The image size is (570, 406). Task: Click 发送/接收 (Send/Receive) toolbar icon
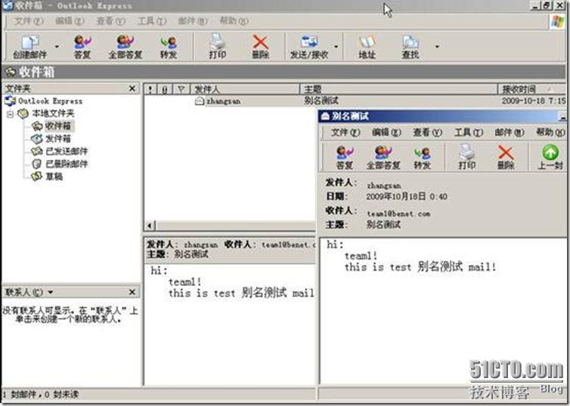309,48
